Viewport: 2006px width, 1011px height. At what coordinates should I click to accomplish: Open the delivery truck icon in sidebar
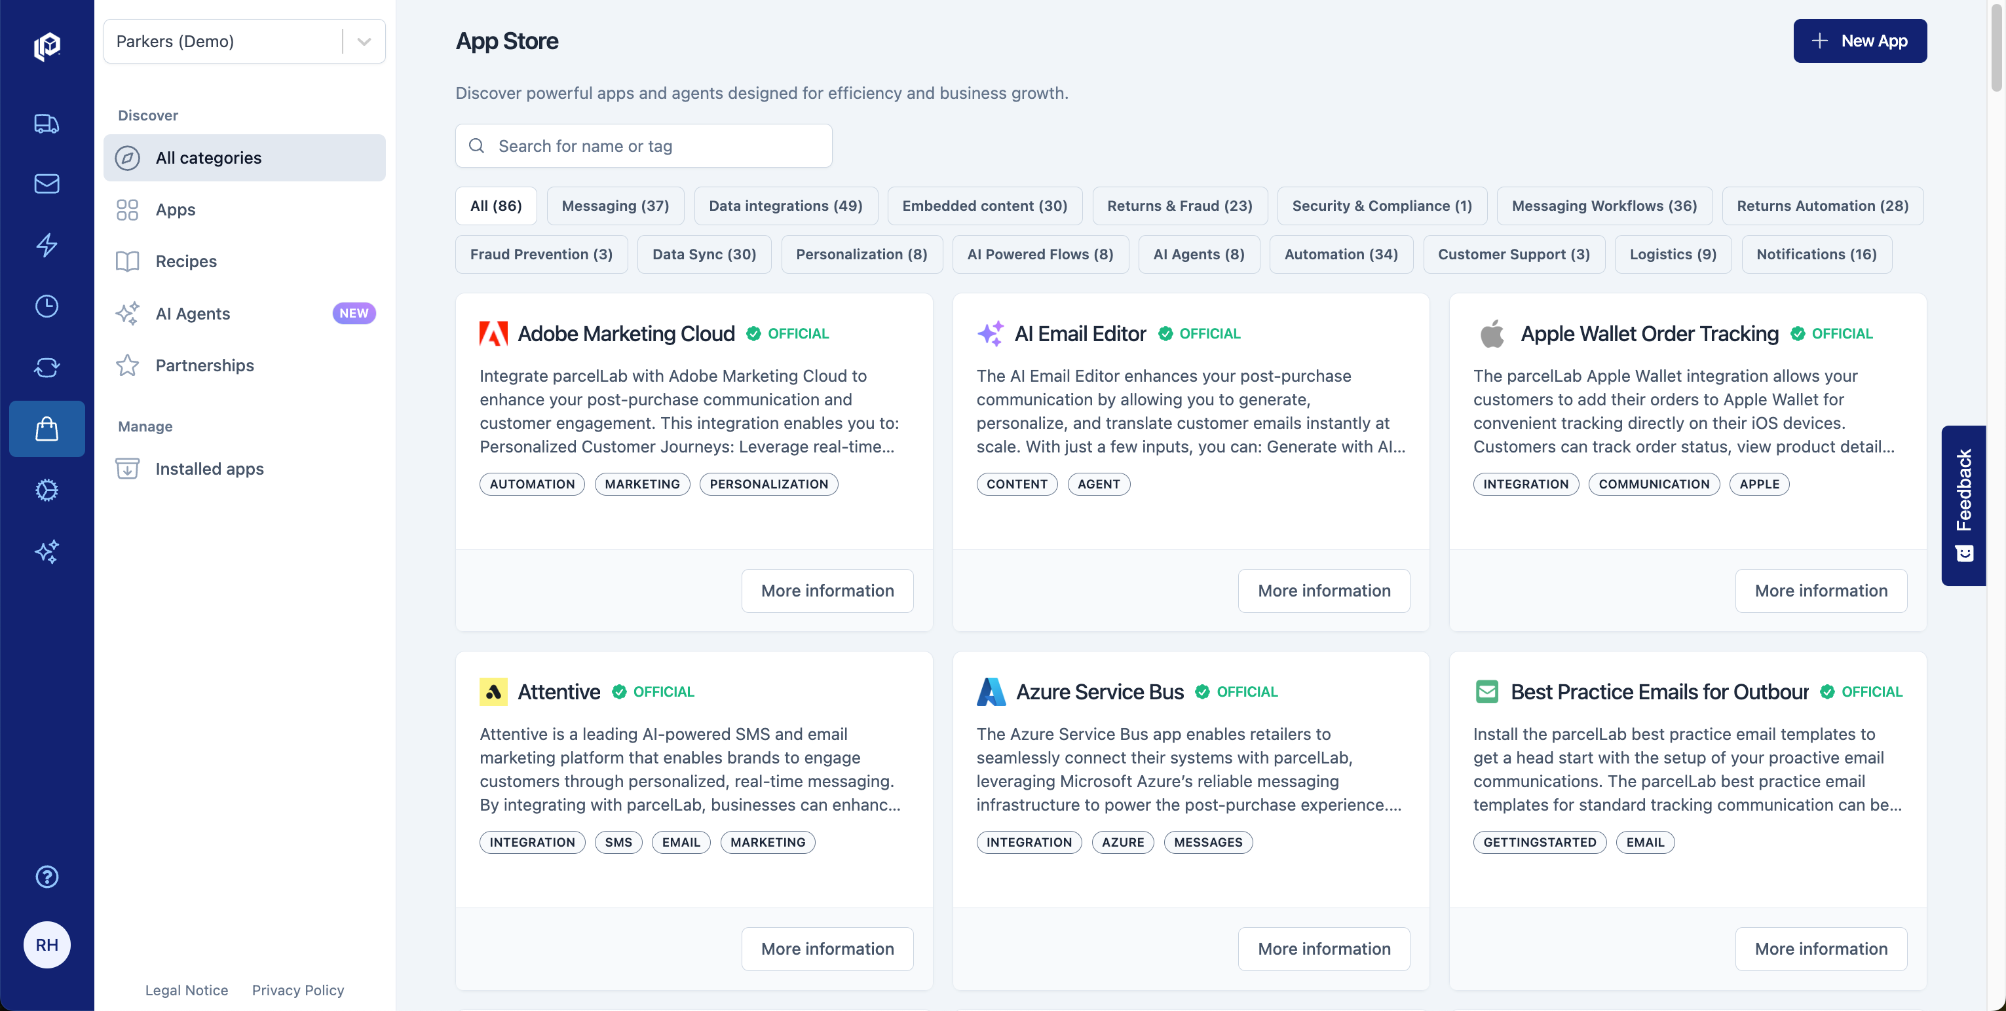[x=47, y=123]
